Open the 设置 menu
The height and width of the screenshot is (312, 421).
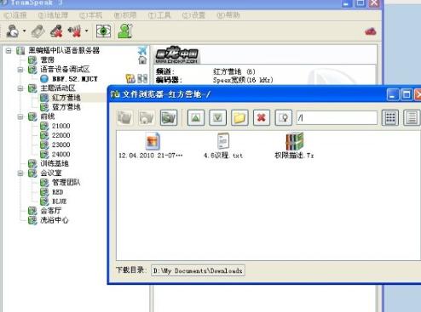click(193, 15)
